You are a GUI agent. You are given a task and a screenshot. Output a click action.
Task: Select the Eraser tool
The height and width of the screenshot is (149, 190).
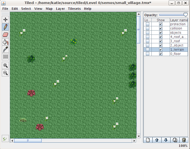pos(5,34)
